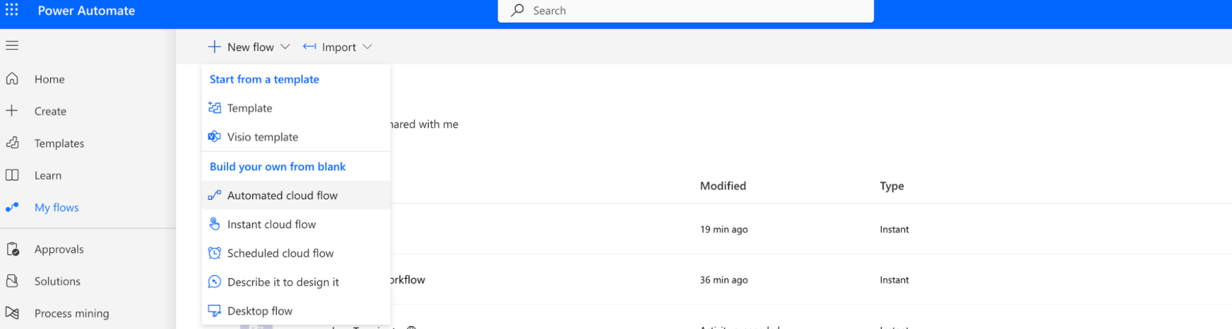Go to Home in the sidebar
Image resolution: width=1232 pixels, height=329 pixels.
tap(49, 79)
